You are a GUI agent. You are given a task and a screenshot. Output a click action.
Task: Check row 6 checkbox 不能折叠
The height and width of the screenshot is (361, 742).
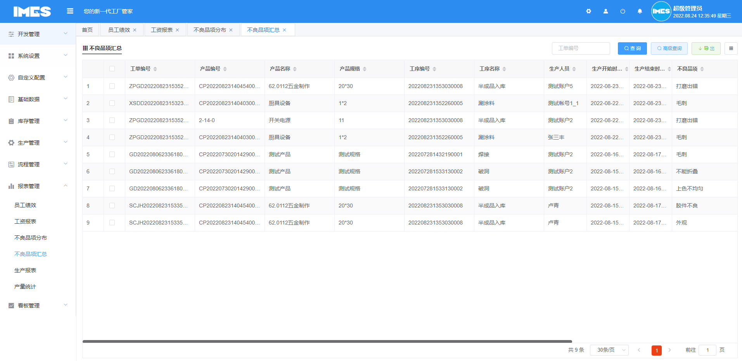[x=112, y=171]
